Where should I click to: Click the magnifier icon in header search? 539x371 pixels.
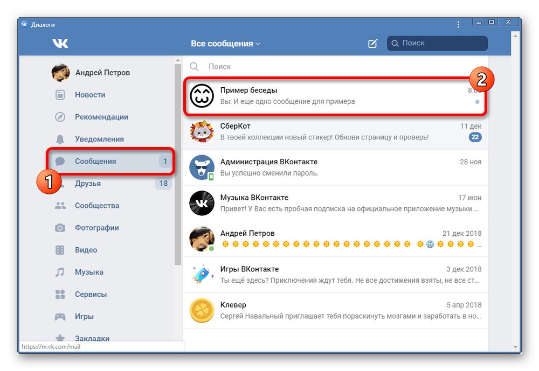[x=395, y=43]
